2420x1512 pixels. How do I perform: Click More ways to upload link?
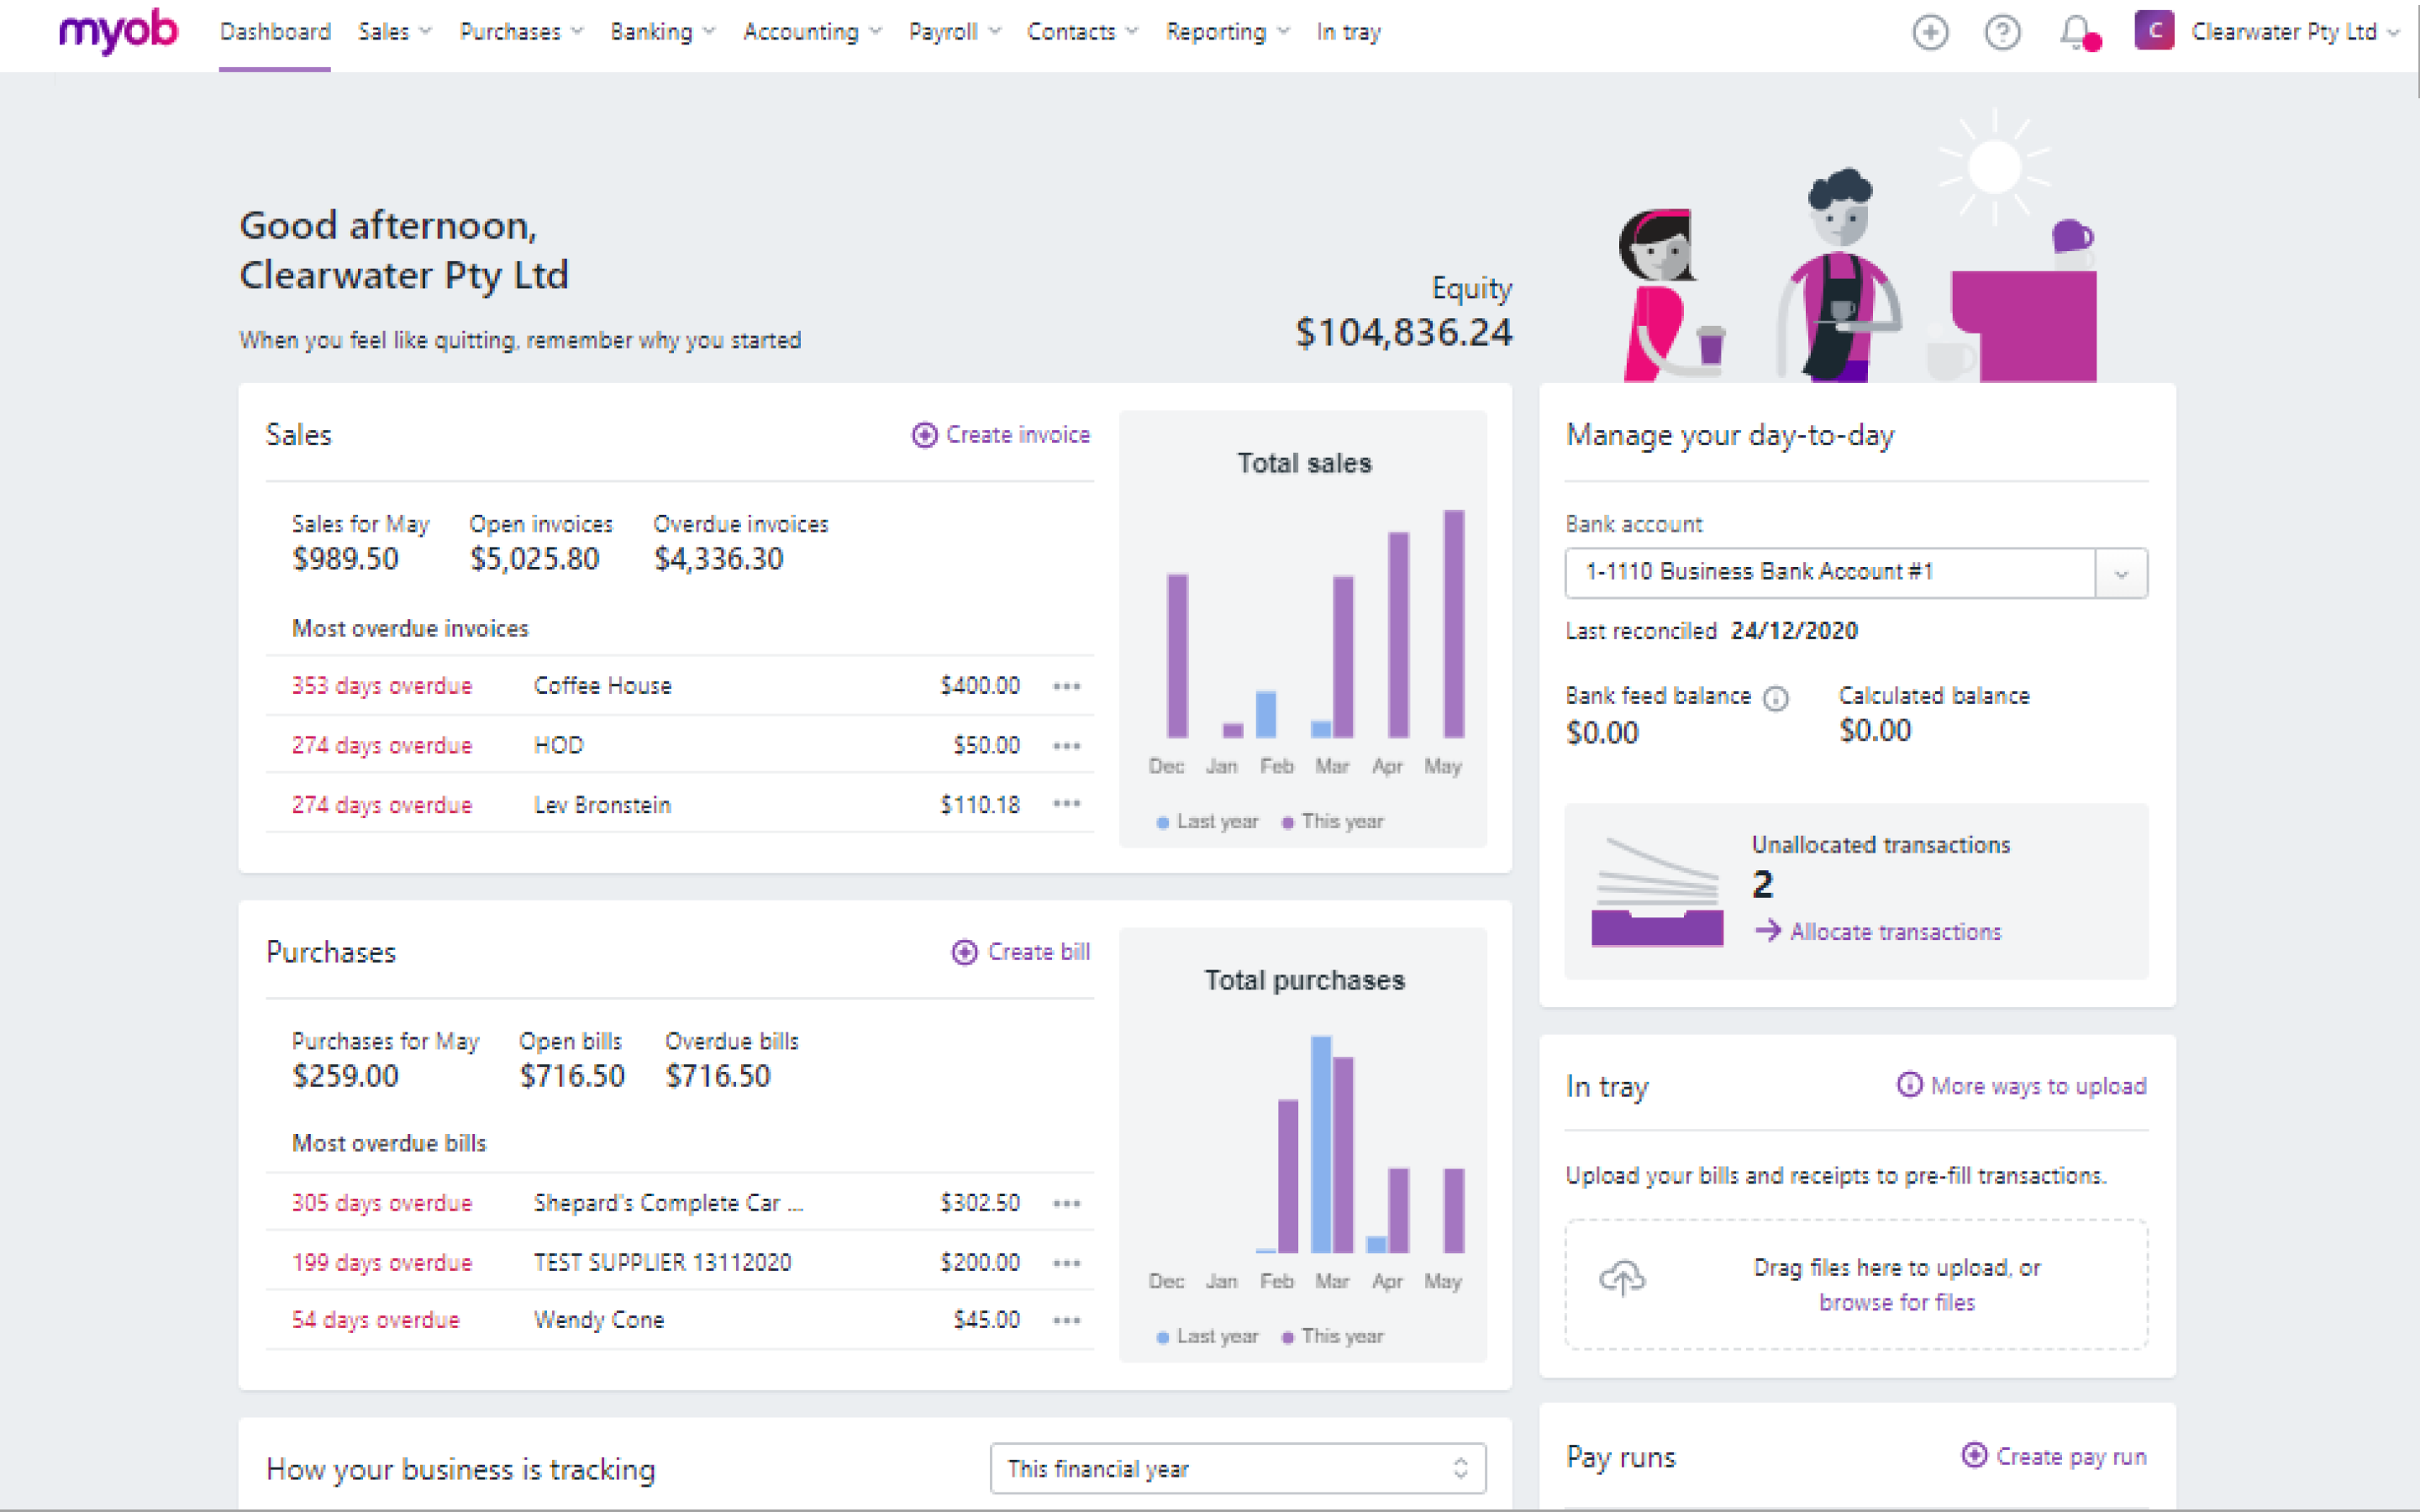coord(2038,1086)
